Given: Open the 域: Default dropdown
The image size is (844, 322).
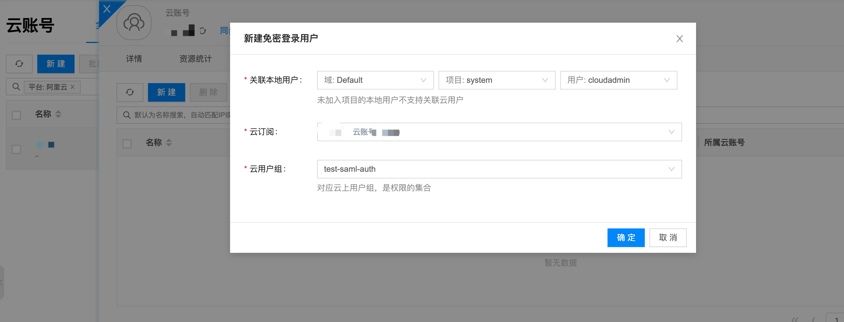Looking at the screenshot, I should coord(375,80).
